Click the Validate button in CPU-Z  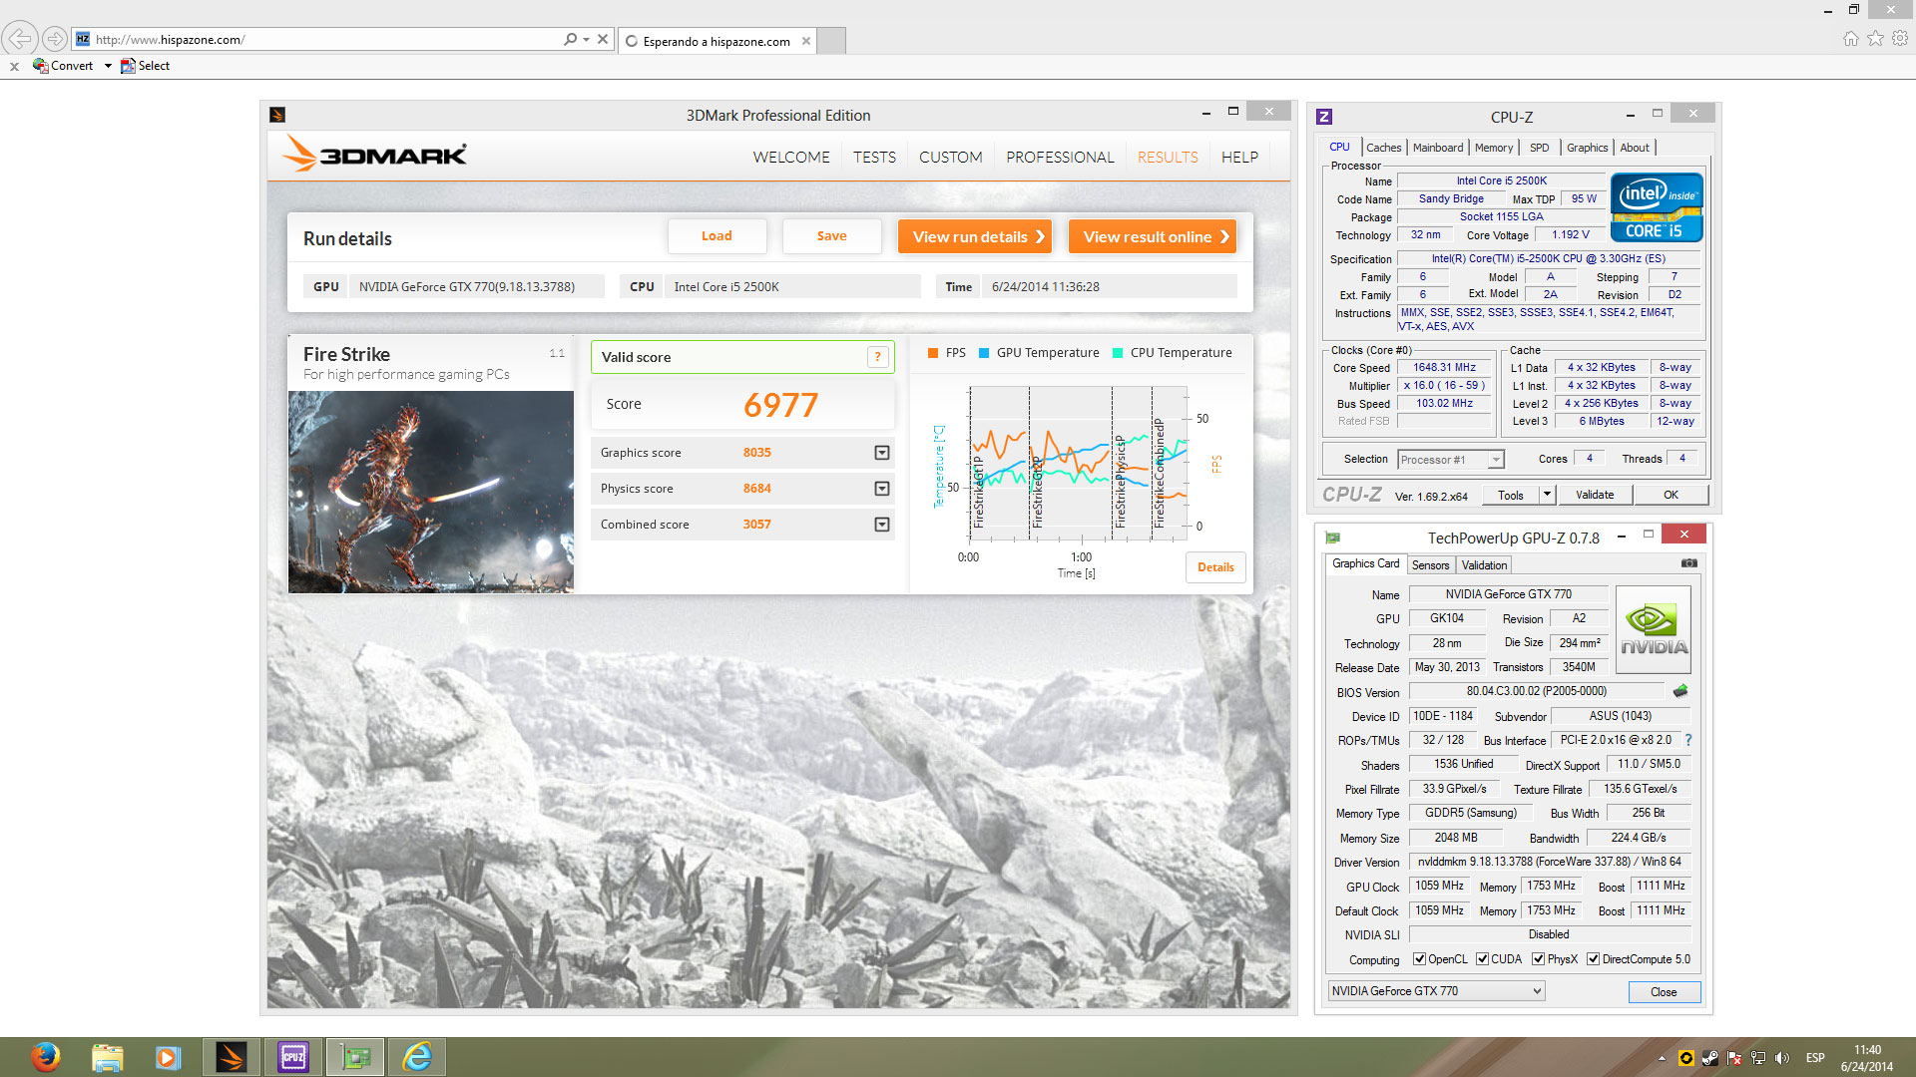1595,495
